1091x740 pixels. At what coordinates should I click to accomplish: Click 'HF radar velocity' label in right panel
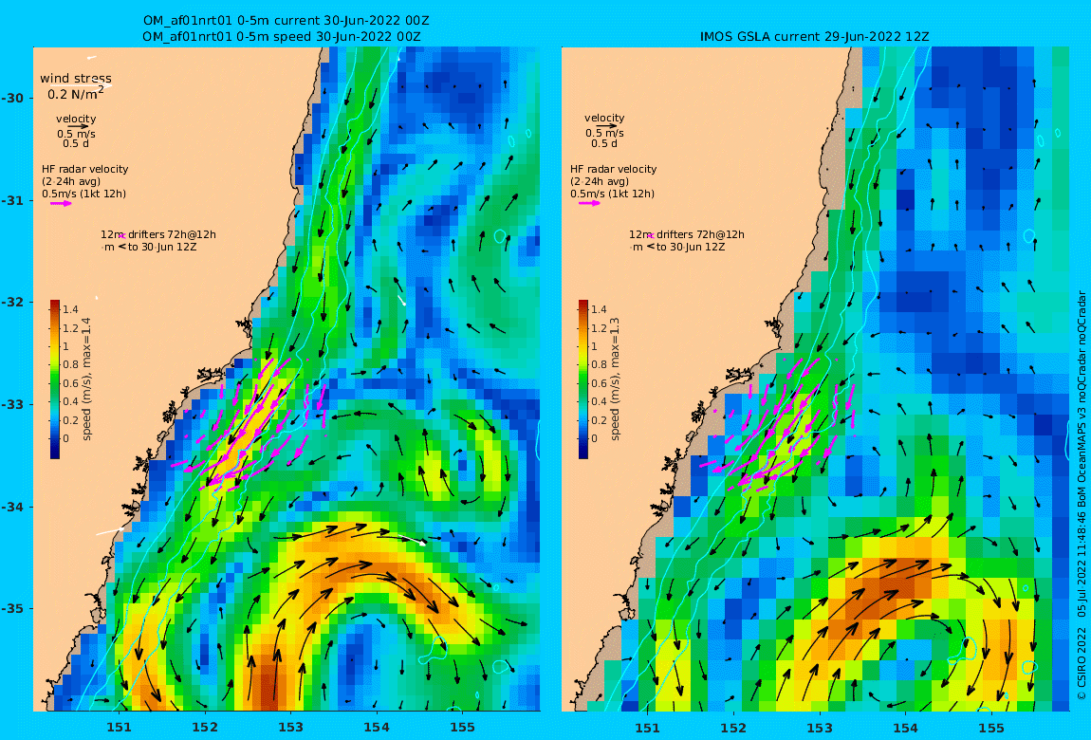pos(614,169)
